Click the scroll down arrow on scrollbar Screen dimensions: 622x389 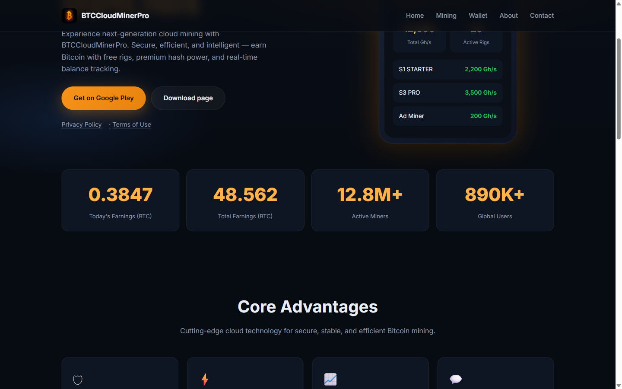click(619, 386)
